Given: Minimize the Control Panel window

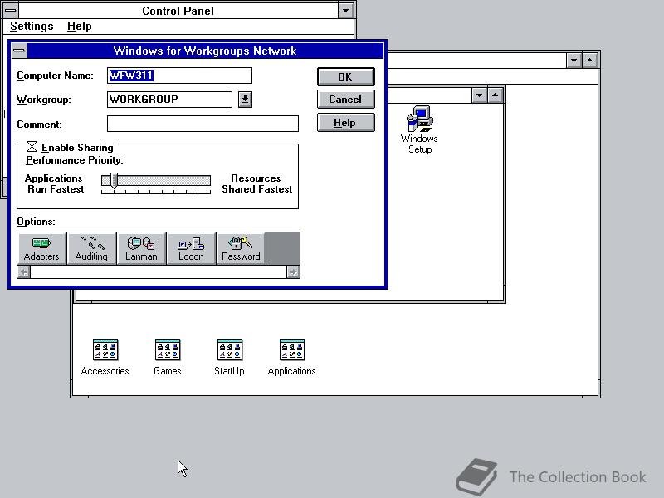Looking at the screenshot, I should pyautogui.click(x=345, y=11).
